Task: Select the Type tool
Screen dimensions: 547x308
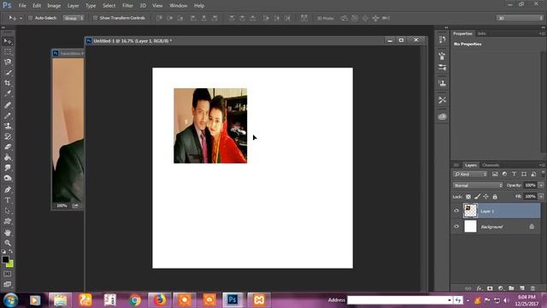Action: pos(8,200)
